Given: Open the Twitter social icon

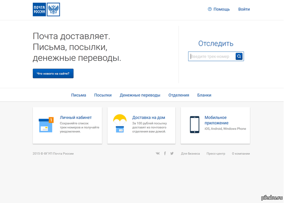Looking at the screenshot, I should tap(172, 154).
